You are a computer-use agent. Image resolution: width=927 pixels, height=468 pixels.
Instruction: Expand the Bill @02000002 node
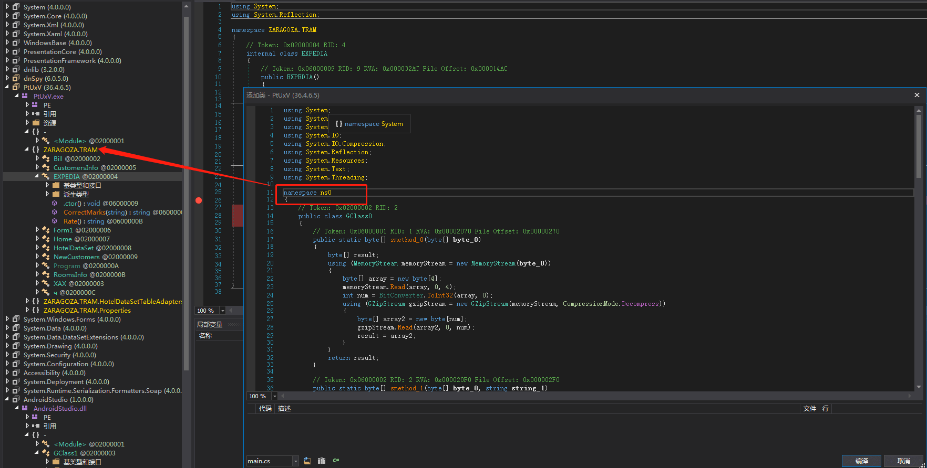(x=37, y=158)
